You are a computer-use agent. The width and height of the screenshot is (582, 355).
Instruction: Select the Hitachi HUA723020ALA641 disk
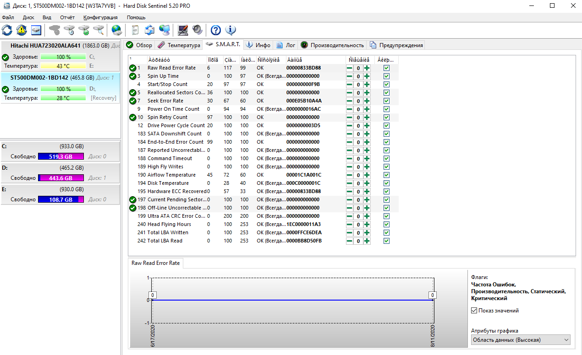(45, 46)
